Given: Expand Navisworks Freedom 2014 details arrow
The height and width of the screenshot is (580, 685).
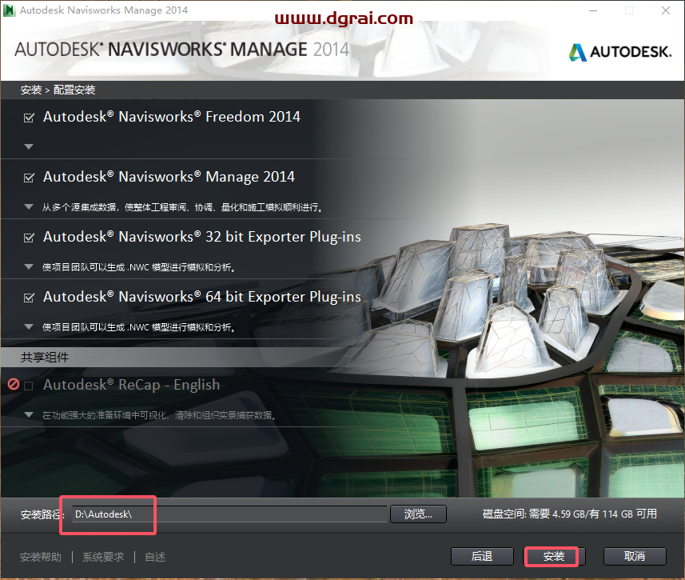Looking at the screenshot, I should pyautogui.click(x=29, y=146).
